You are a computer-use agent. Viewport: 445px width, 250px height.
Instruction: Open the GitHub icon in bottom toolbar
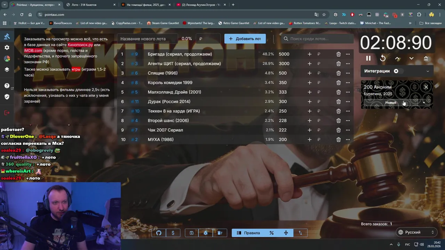[159, 233]
